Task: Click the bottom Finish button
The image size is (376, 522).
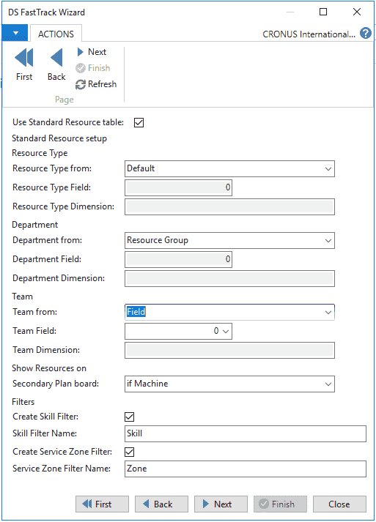Action: tap(280, 504)
